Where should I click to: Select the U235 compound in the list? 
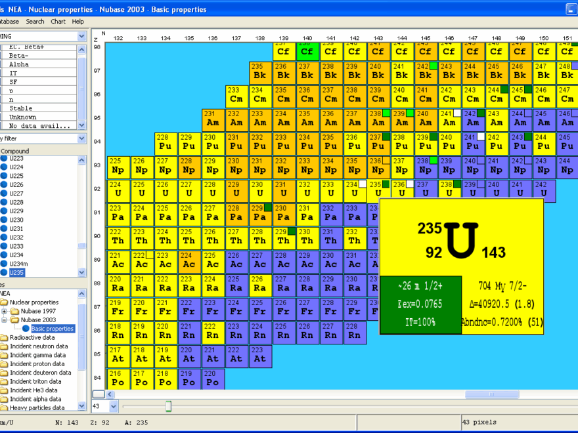[x=16, y=272]
